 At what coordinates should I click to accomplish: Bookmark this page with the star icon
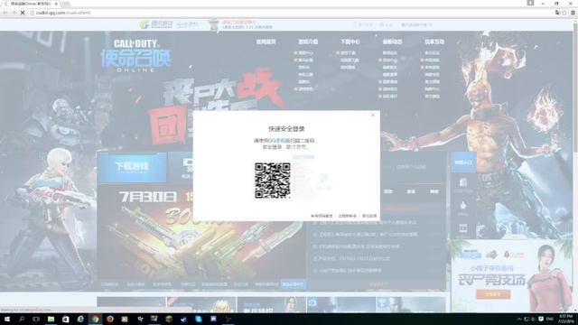[564, 13]
